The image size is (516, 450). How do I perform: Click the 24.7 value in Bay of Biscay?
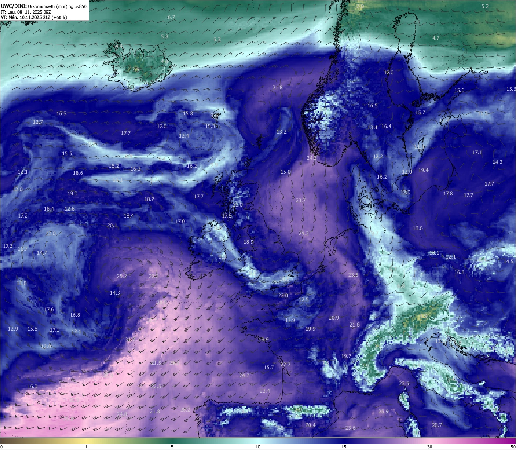tap(244, 376)
